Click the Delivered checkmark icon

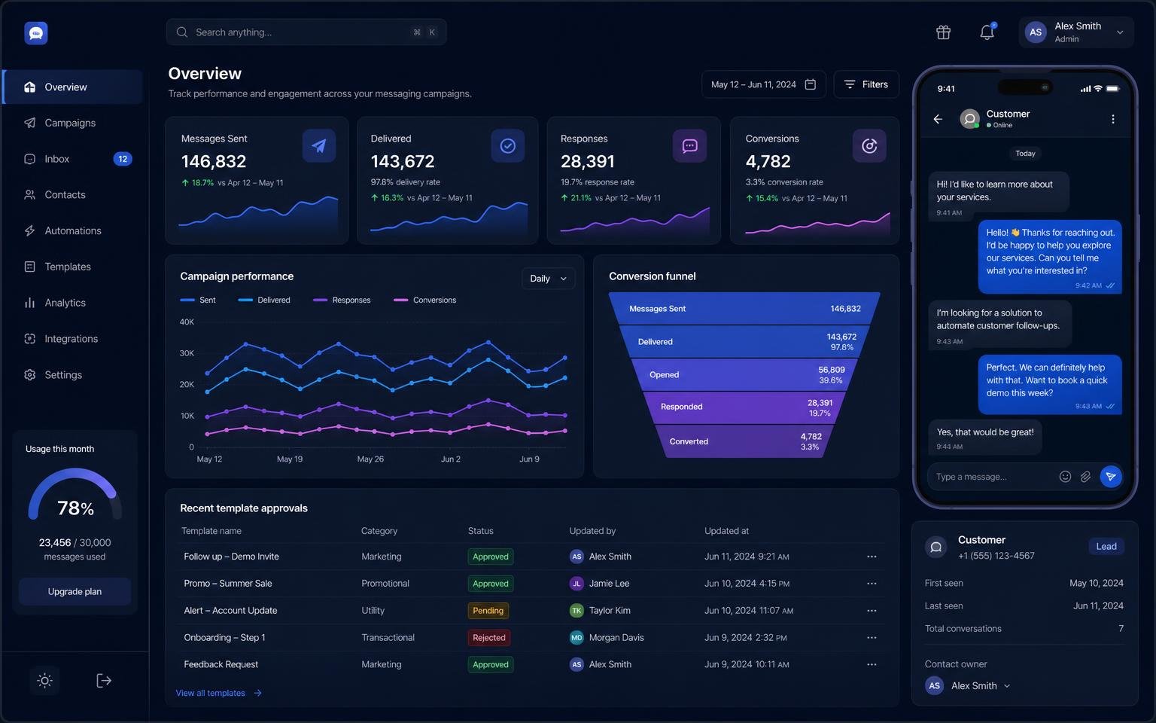pyautogui.click(x=508, y=146)
